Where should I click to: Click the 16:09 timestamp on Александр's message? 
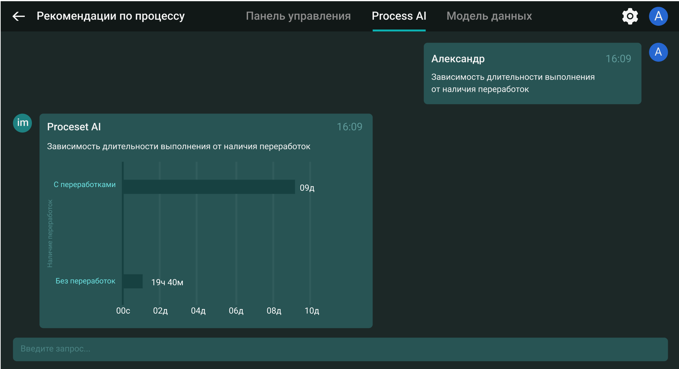618,59
